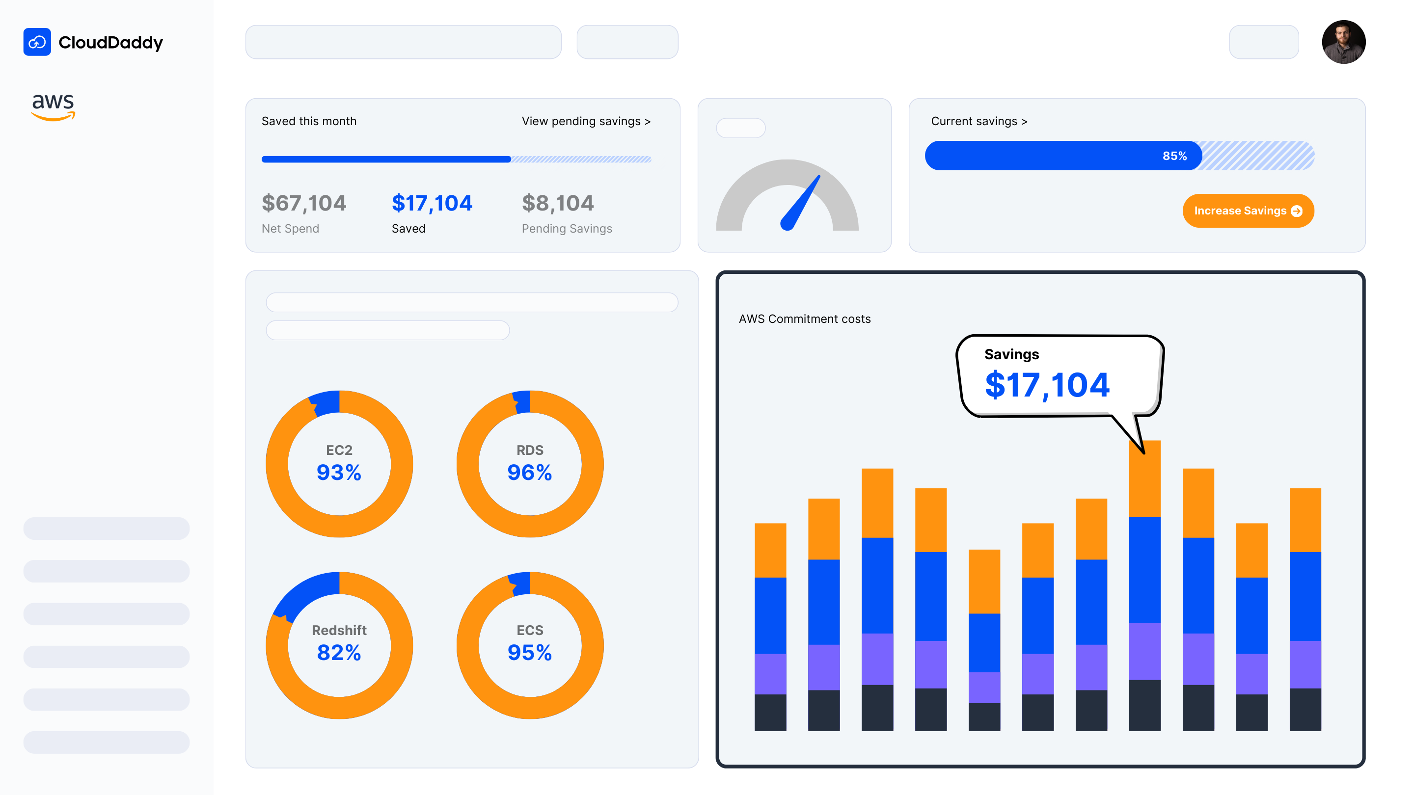Click the EC2 93% donut chart
Viewport: 1414px width, 795px height.
coord(339,464)
